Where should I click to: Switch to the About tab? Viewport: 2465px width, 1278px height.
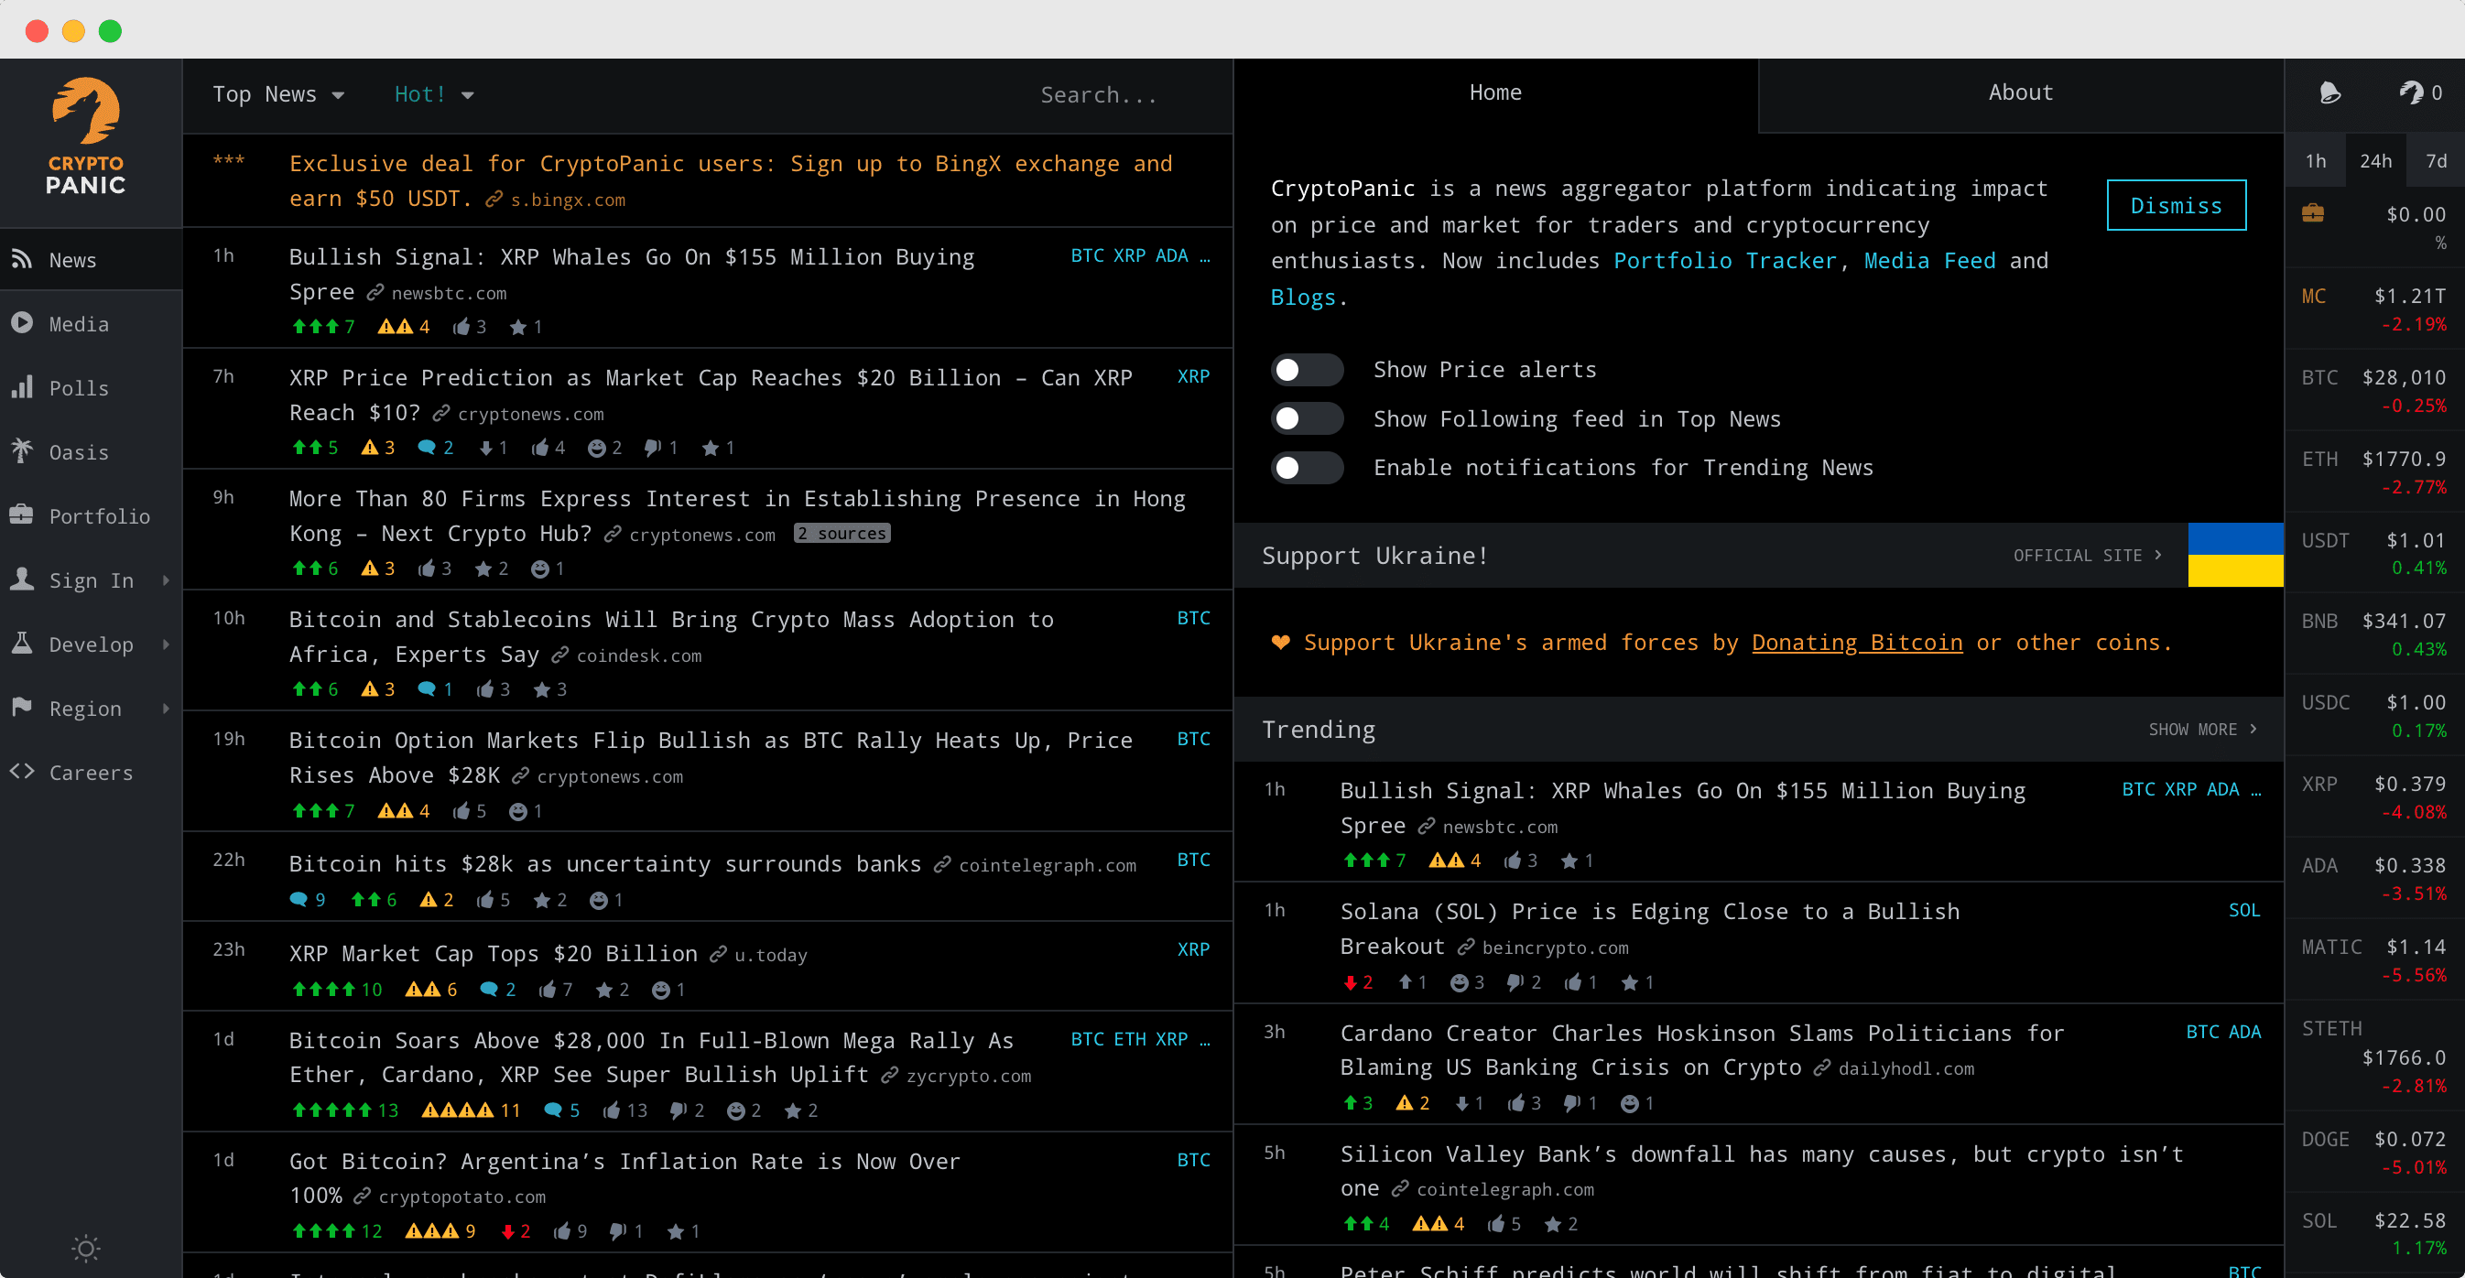[x=2019, y=92]
